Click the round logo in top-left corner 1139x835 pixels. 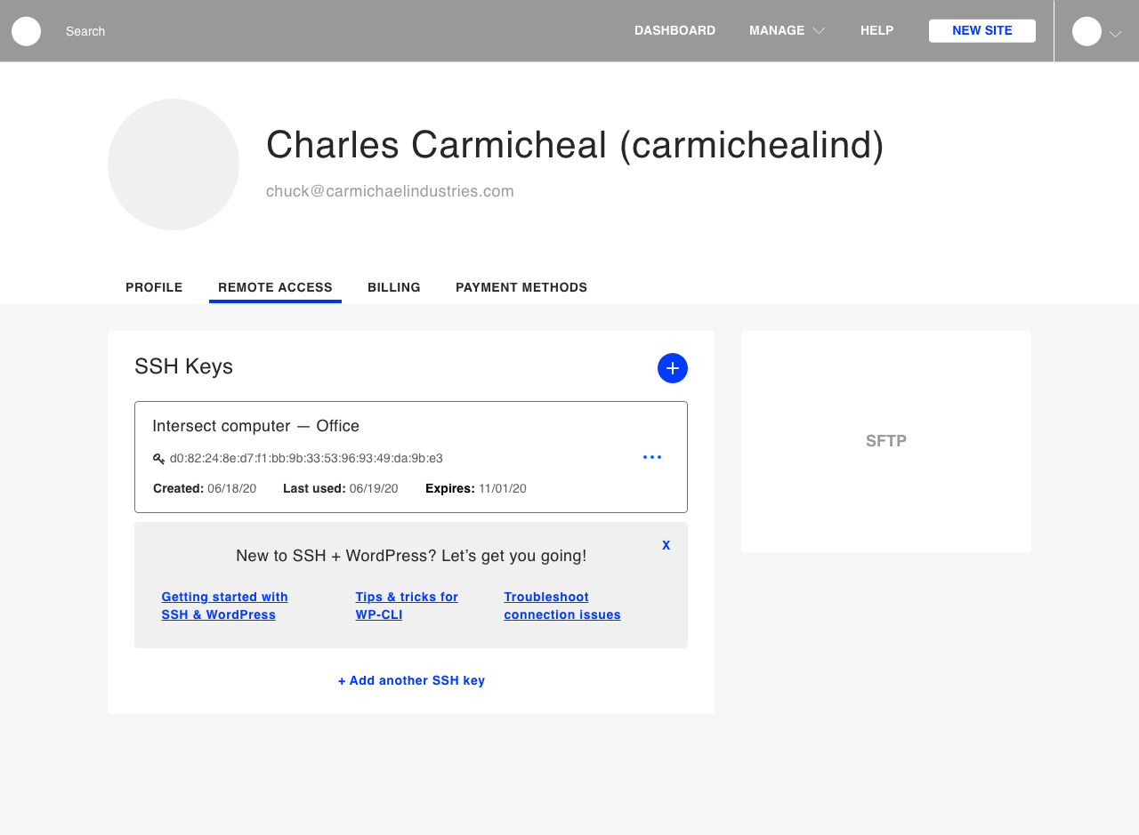pos(26,31)
